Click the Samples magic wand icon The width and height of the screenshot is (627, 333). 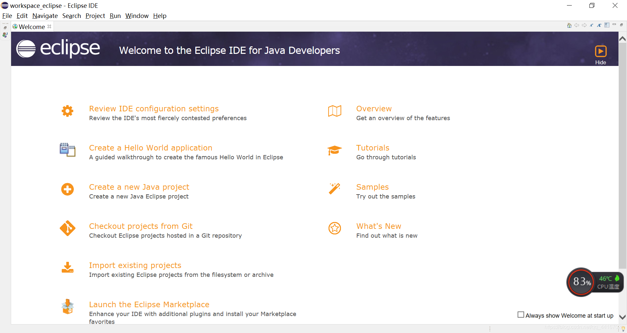335,189
